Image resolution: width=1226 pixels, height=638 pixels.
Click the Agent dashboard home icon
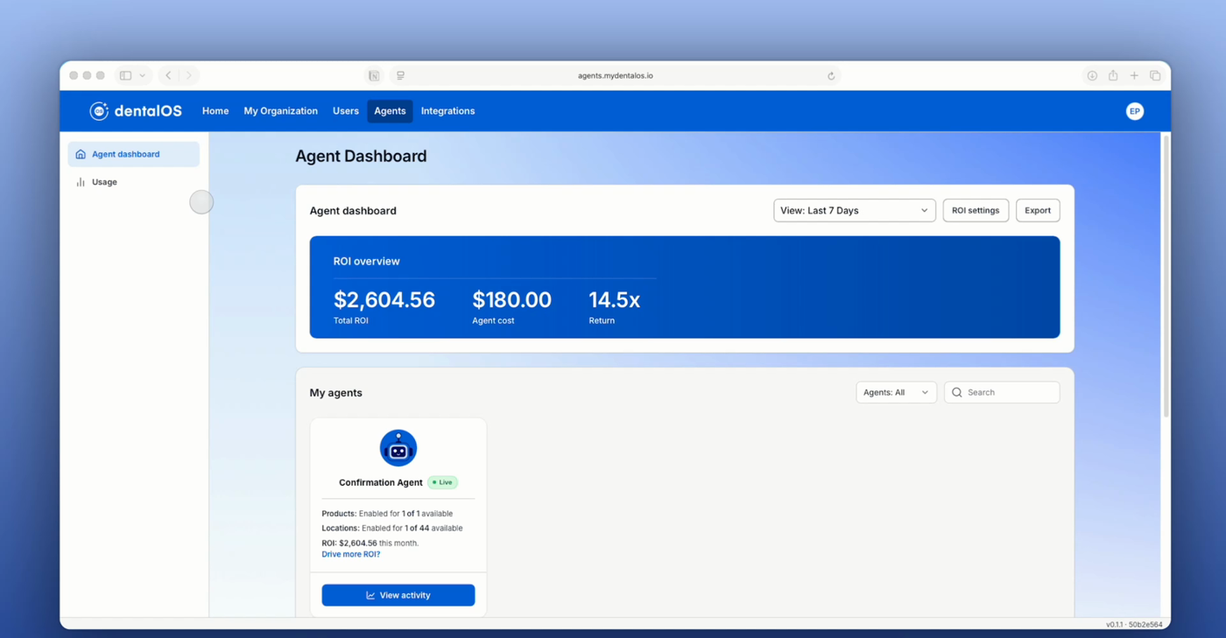pos(81,154)
